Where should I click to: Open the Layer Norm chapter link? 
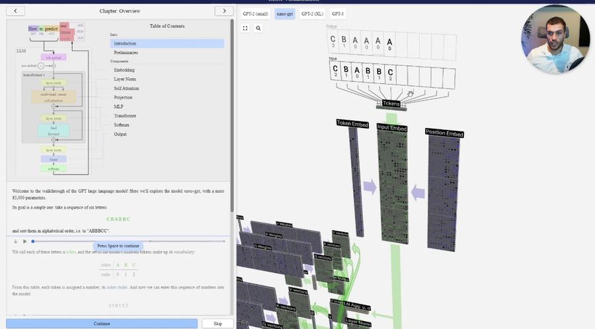(x=125, y=79)
